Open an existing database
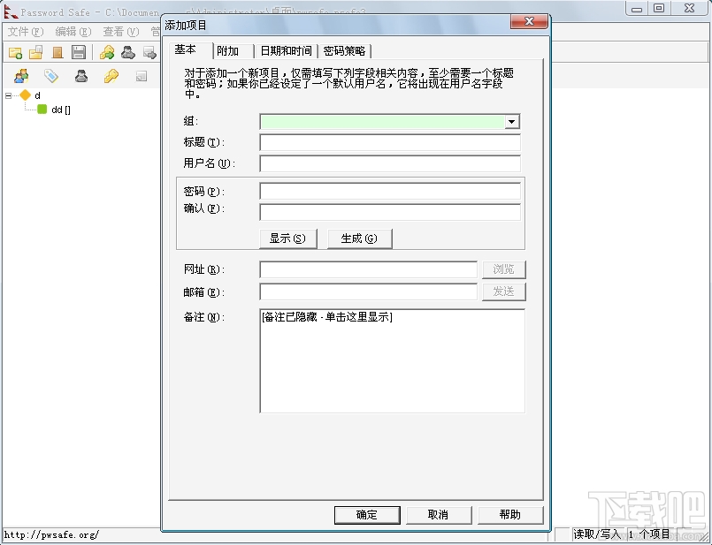 click(34, 53)
